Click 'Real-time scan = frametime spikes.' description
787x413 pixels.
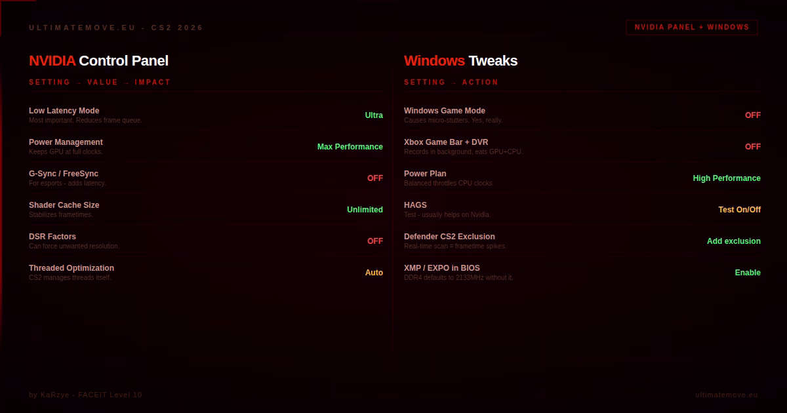tap(455, 246)
